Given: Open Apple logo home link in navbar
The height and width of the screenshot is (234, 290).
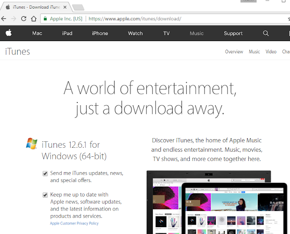Looking at the screenshot, I should 9,33.
